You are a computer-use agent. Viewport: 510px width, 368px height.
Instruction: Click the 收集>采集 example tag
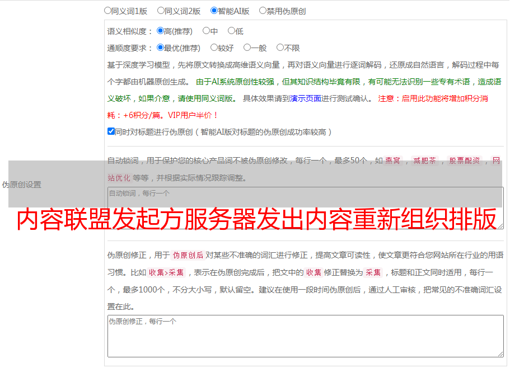click(166, 272)
